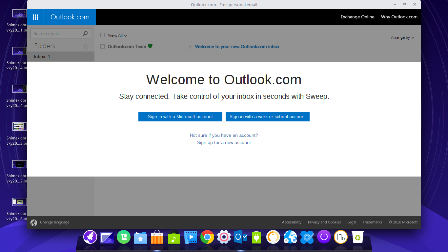Viewport: 448px width, 252px height.
Task: Click the search magnifier icon
Action: [85, 33]
